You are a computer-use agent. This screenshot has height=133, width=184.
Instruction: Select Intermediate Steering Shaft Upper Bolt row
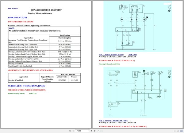[44, 49]
